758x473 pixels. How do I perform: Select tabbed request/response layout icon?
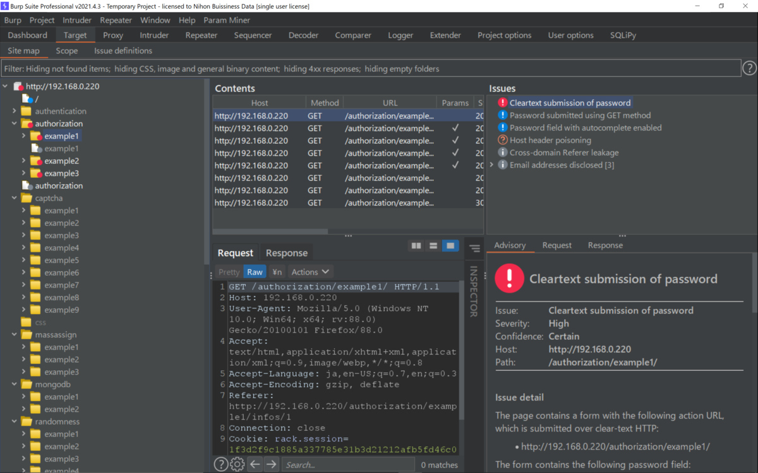[450, 246]
